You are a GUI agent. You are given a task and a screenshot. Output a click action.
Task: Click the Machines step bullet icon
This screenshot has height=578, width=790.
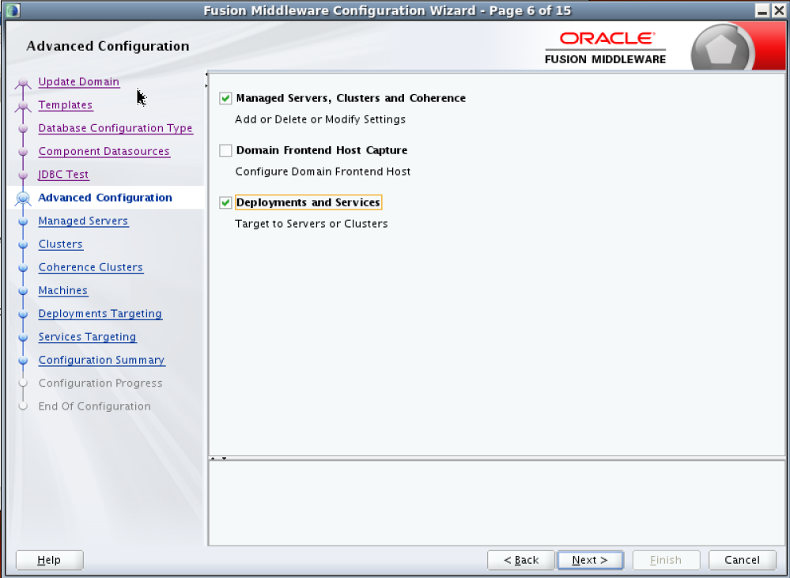tap(23, 291)
